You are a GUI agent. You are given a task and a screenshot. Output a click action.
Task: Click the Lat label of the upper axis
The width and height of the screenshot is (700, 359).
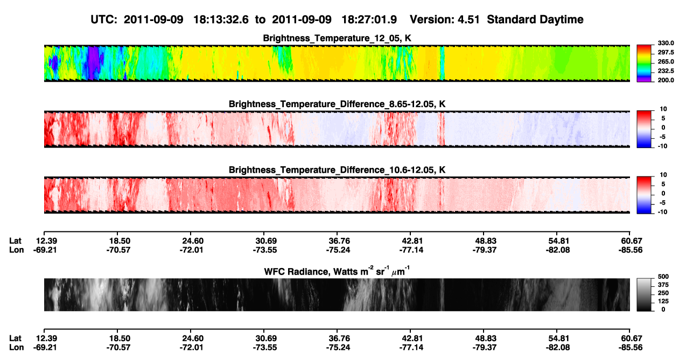point(16,241)
